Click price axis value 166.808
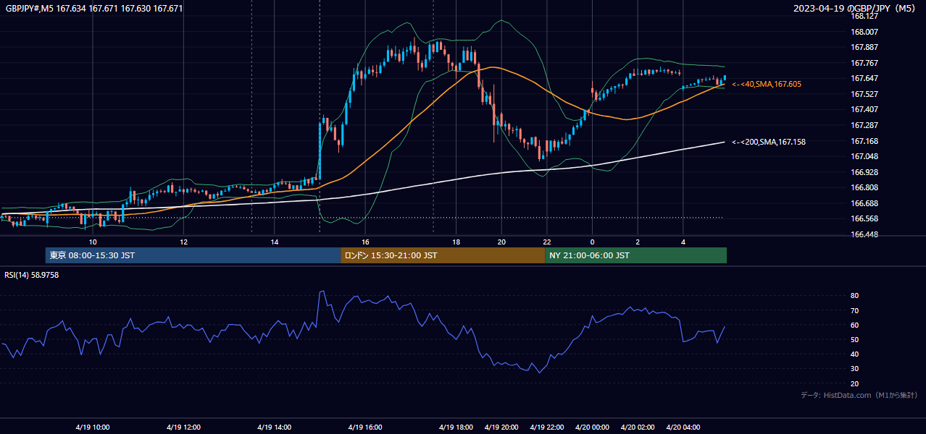Viewport: 926px width, 434px height. (864, 187)
